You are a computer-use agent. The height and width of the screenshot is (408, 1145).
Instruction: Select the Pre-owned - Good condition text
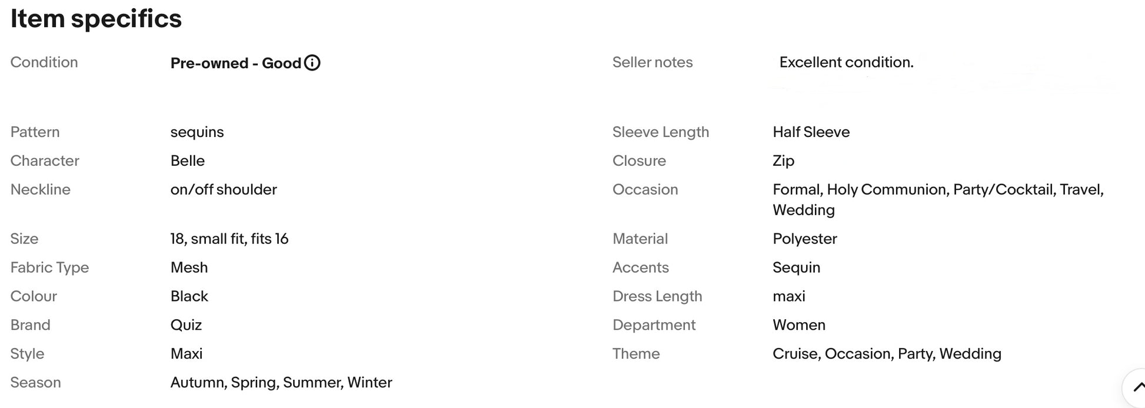coord(236,63)
